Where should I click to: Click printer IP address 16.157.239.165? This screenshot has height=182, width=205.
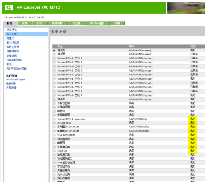[x=37, y=17]
